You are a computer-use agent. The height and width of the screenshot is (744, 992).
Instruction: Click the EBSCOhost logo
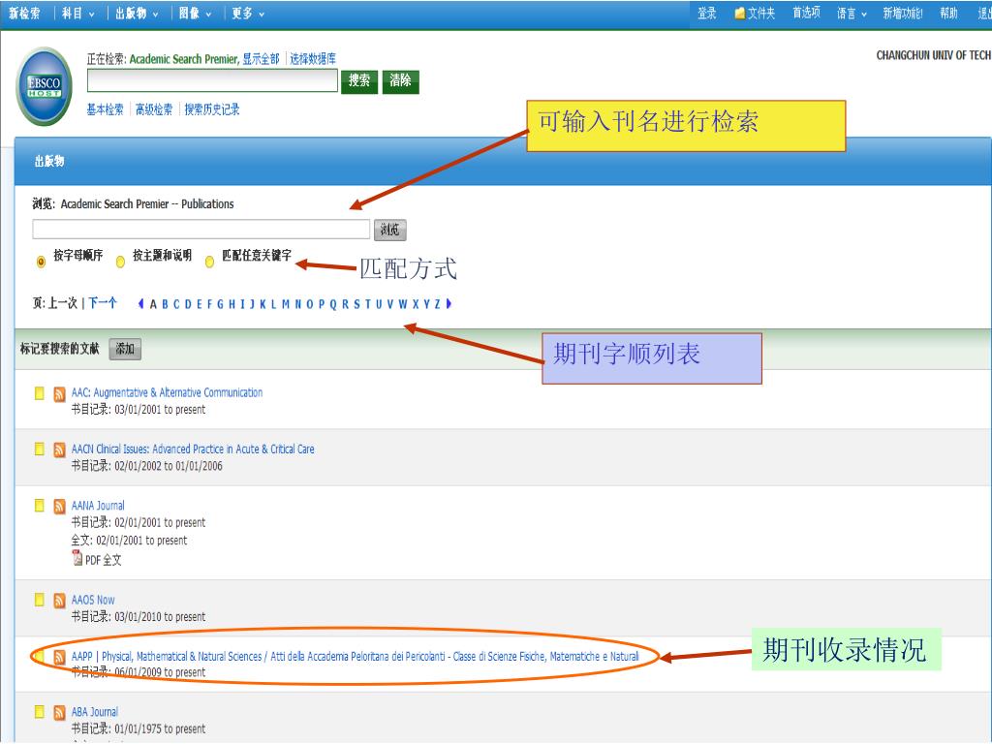click(x=45, y=86)
